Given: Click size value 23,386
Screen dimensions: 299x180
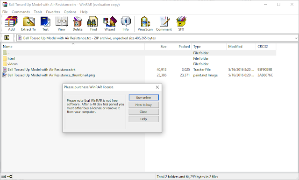Looking at the screenshot, I should [162, 75].
